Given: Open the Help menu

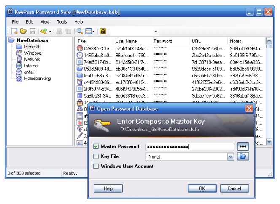Looking at the screenshot, I should 78,22.
